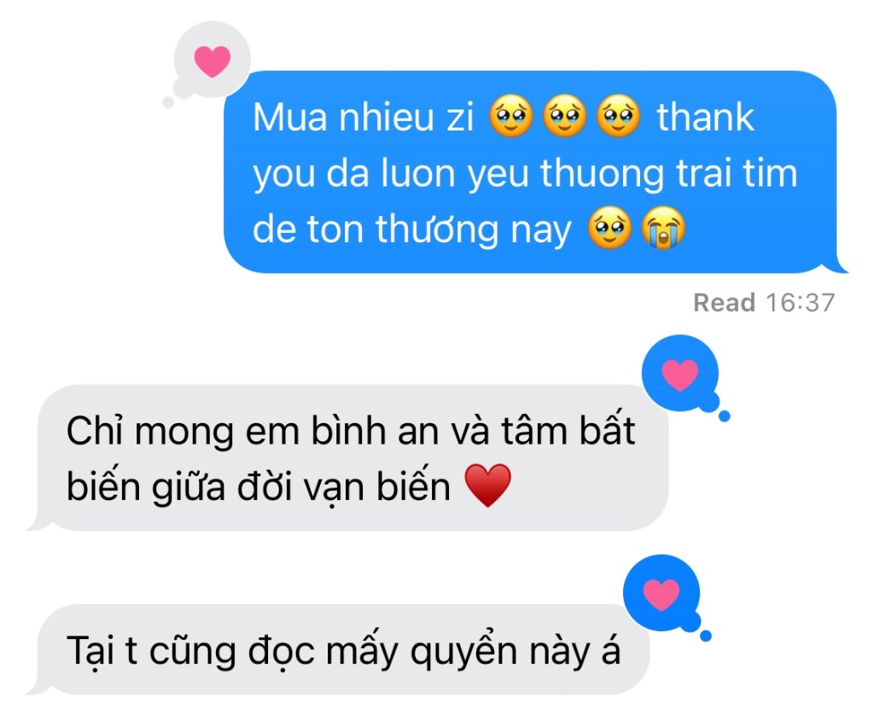874x726 pixels.
Task: Click the word 'Chỉ' starting the gray message
Action: point(94,431)
